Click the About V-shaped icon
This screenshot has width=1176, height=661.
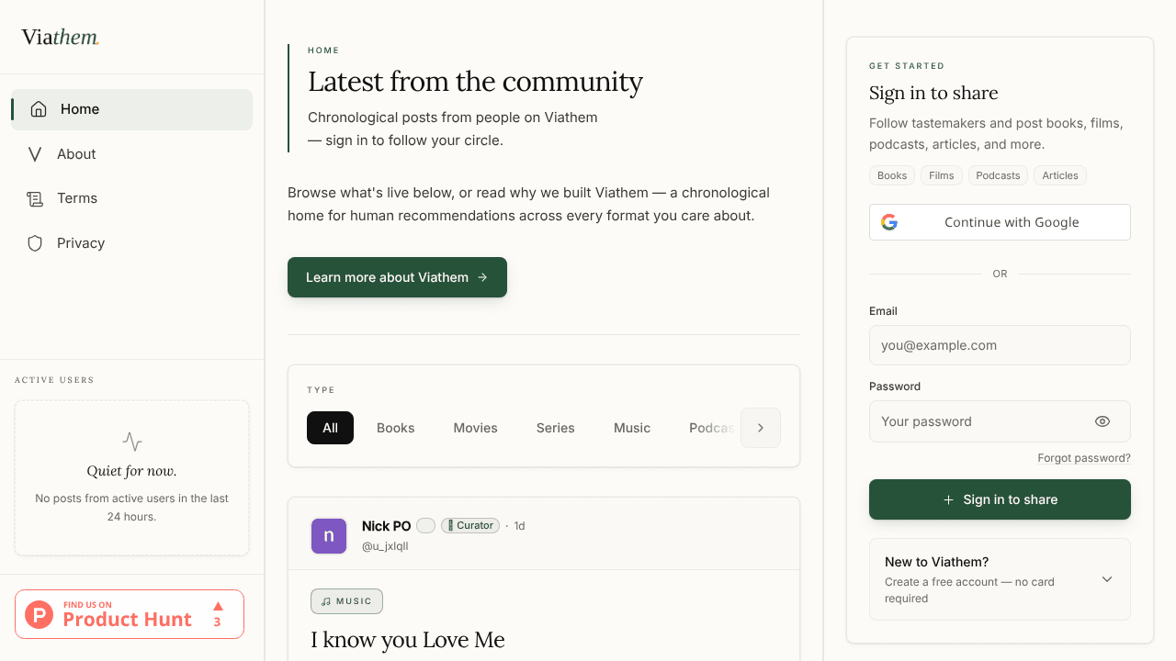[35, 154]
